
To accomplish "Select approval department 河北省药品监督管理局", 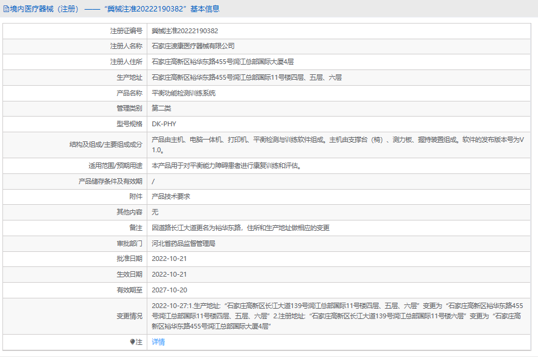I will point(184,243).
